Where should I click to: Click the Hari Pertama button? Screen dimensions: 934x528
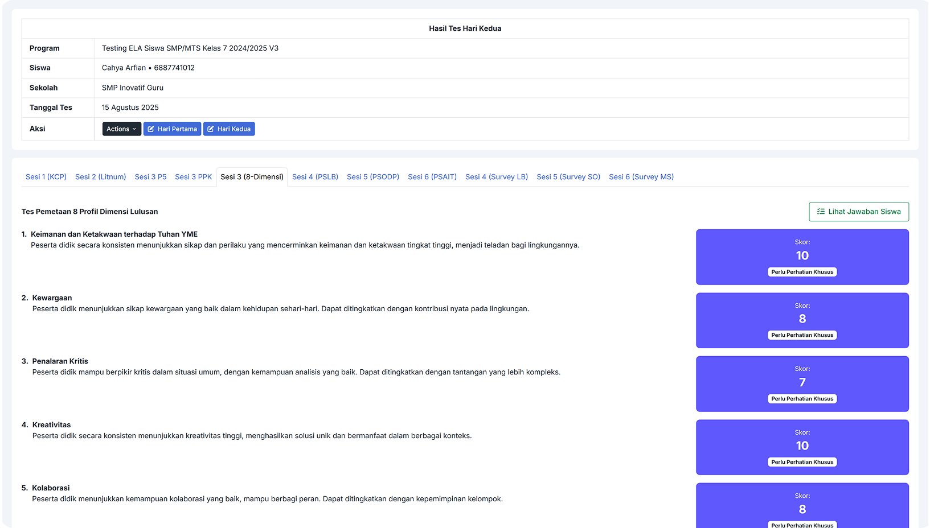click(x=172, y=129)
